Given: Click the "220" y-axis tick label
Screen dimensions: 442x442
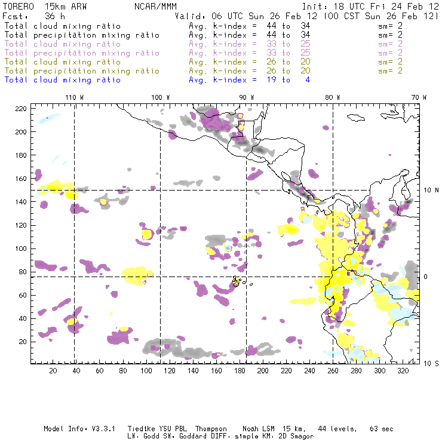Looking at the screenshot, I should [21, 109].
